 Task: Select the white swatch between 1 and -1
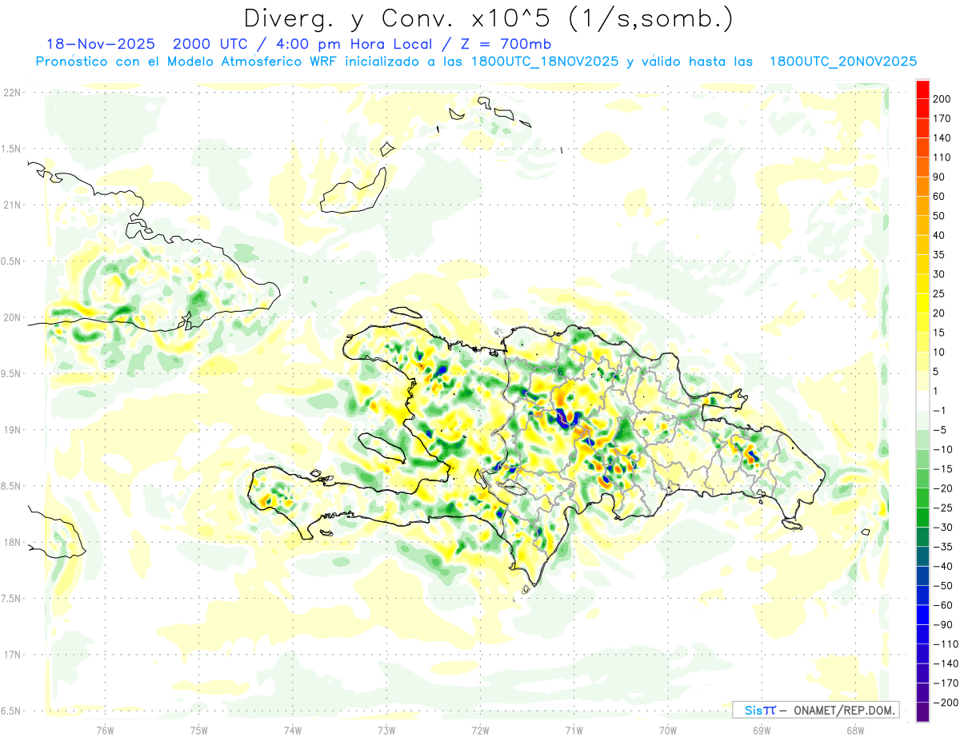tap(922, 400)
